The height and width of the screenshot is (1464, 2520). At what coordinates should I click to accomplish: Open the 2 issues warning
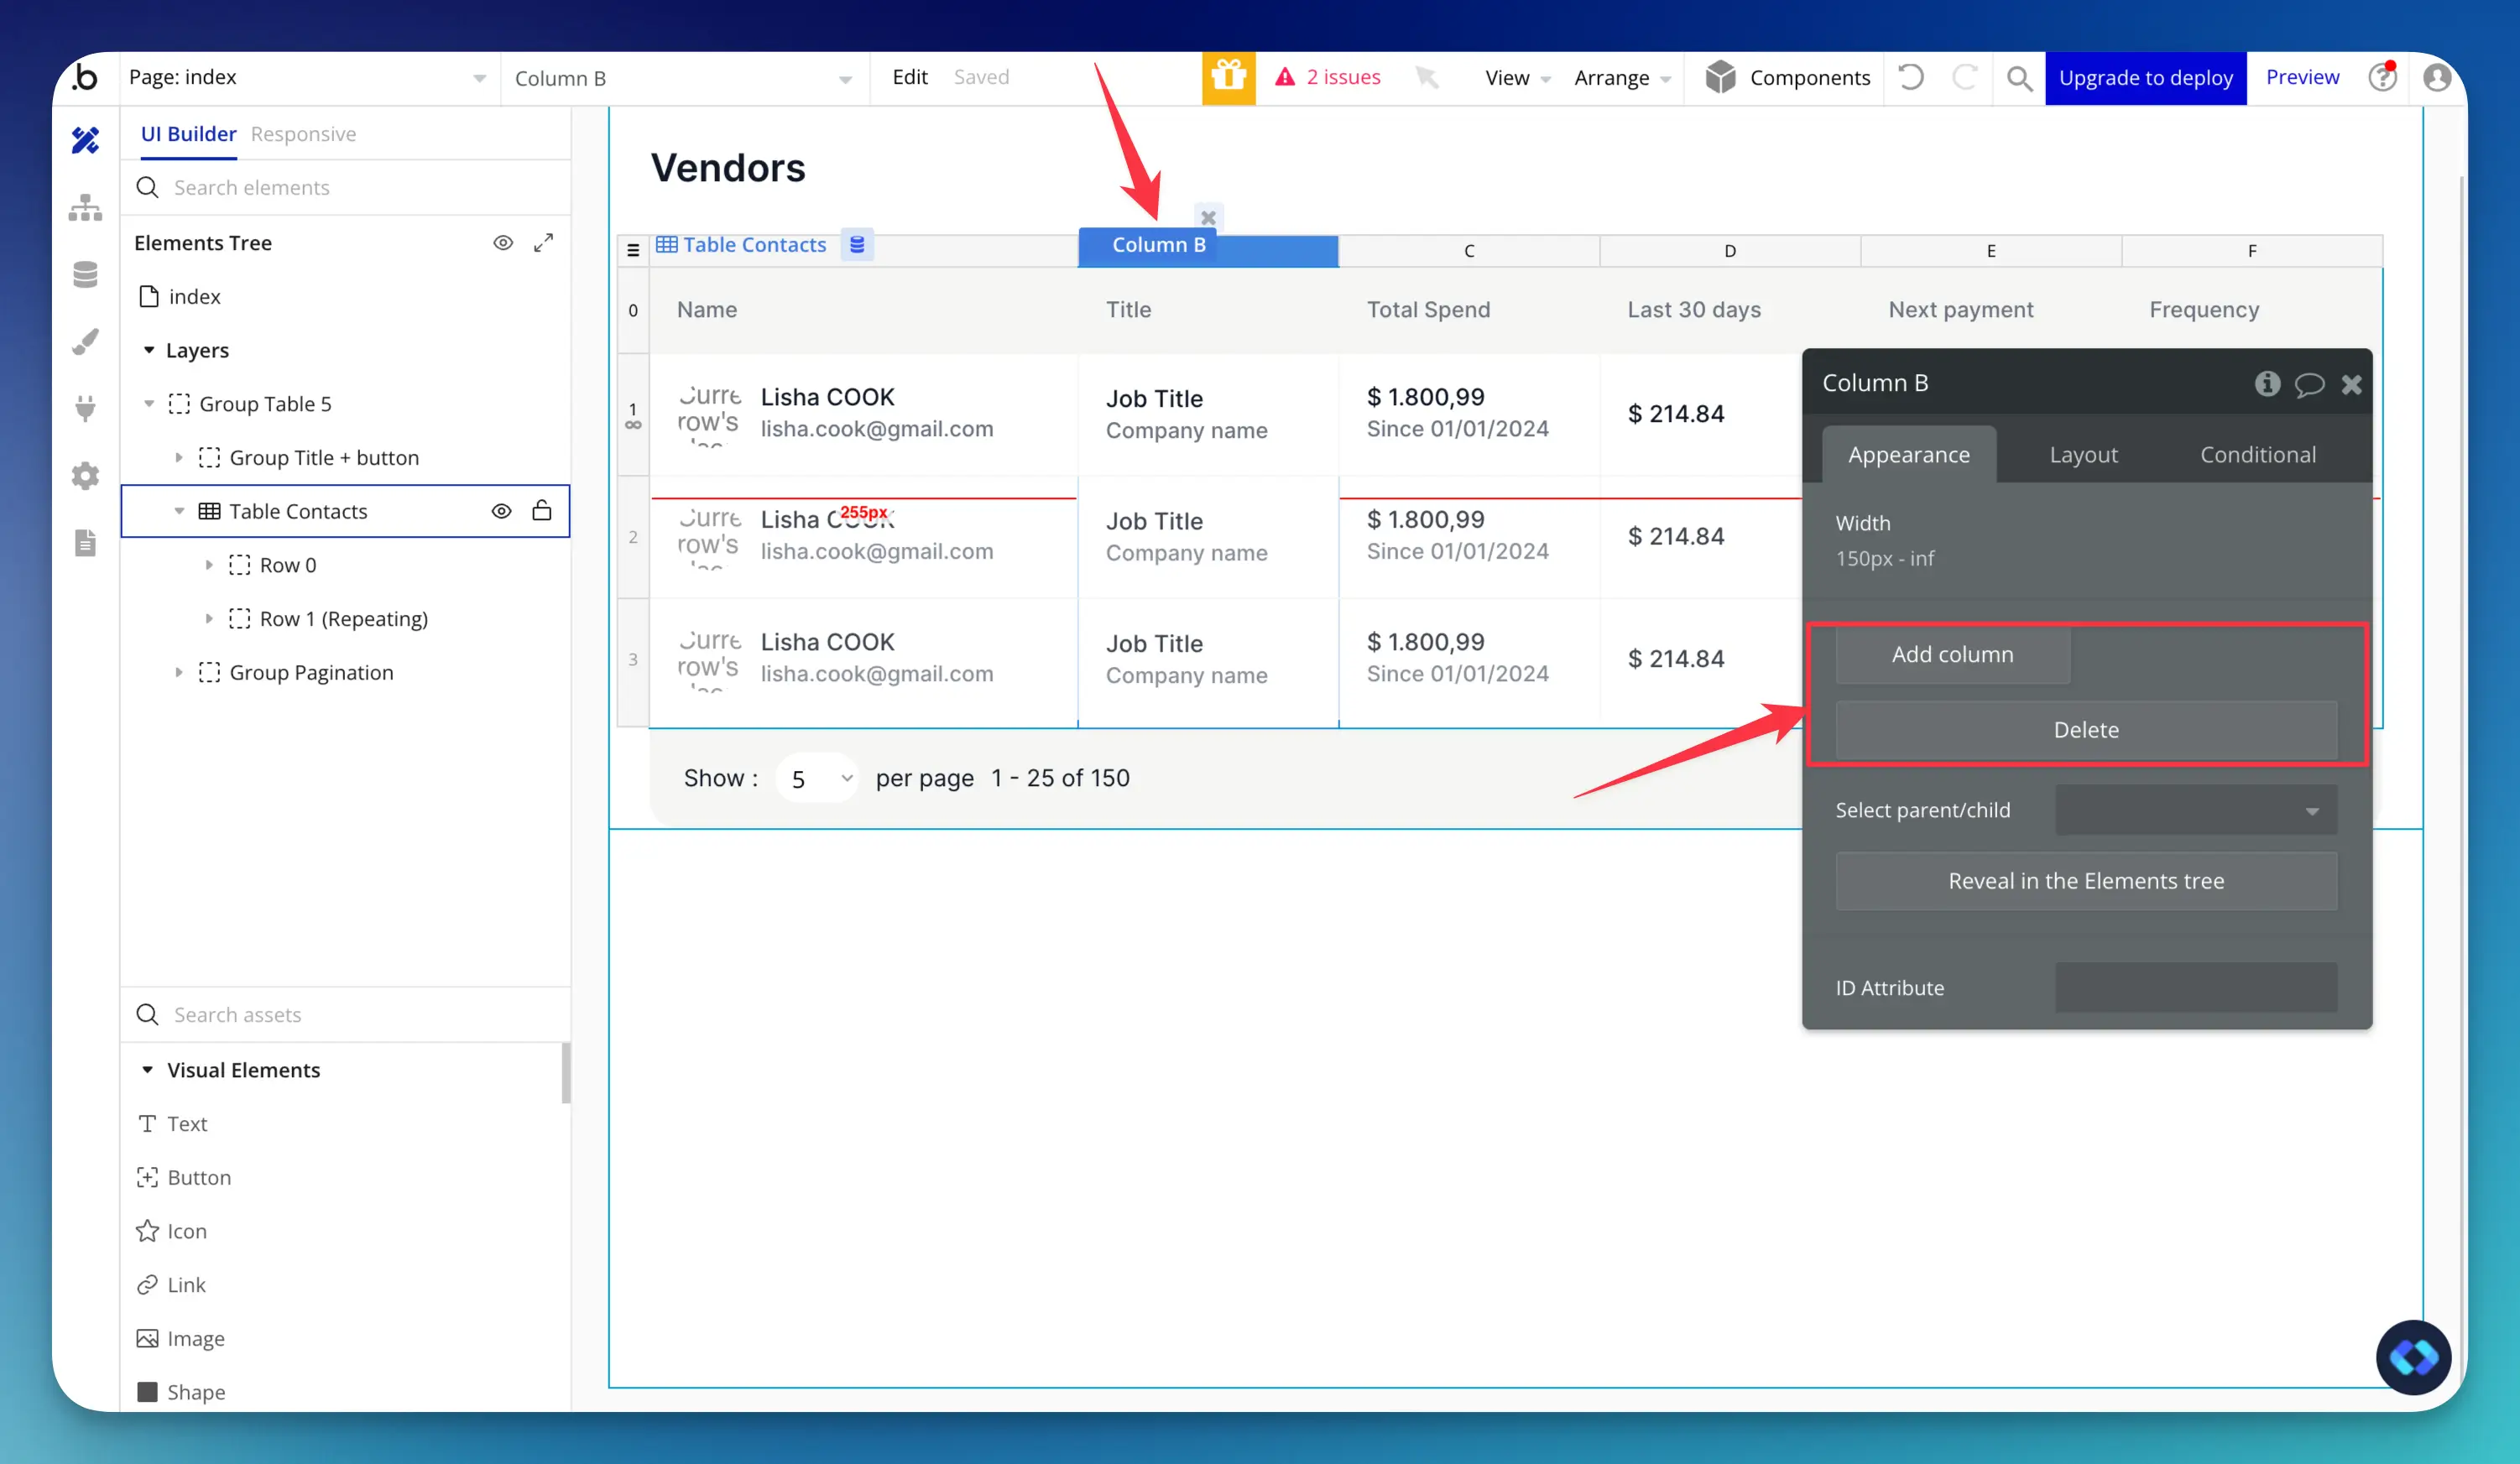pos(1327,77)
